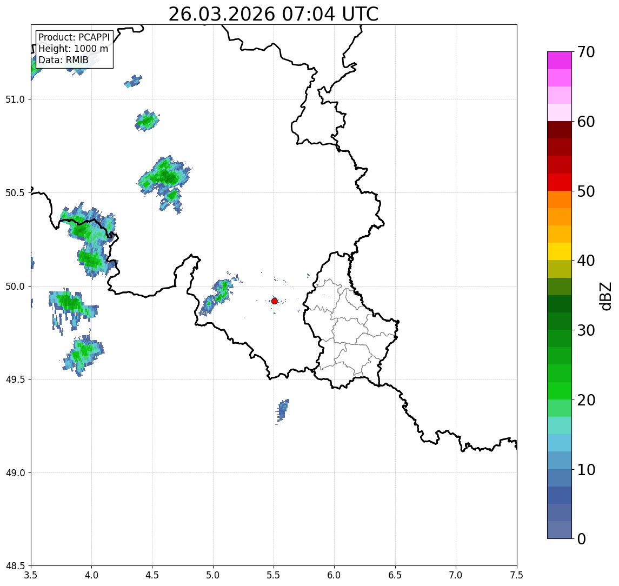
Task: Click colorbar tick label 40
Action: 586,261
